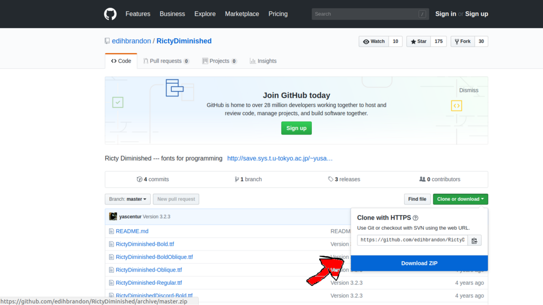Viewport: 543px width, 305px height.
Task: Click the Watch button
Action: (374, 41)
